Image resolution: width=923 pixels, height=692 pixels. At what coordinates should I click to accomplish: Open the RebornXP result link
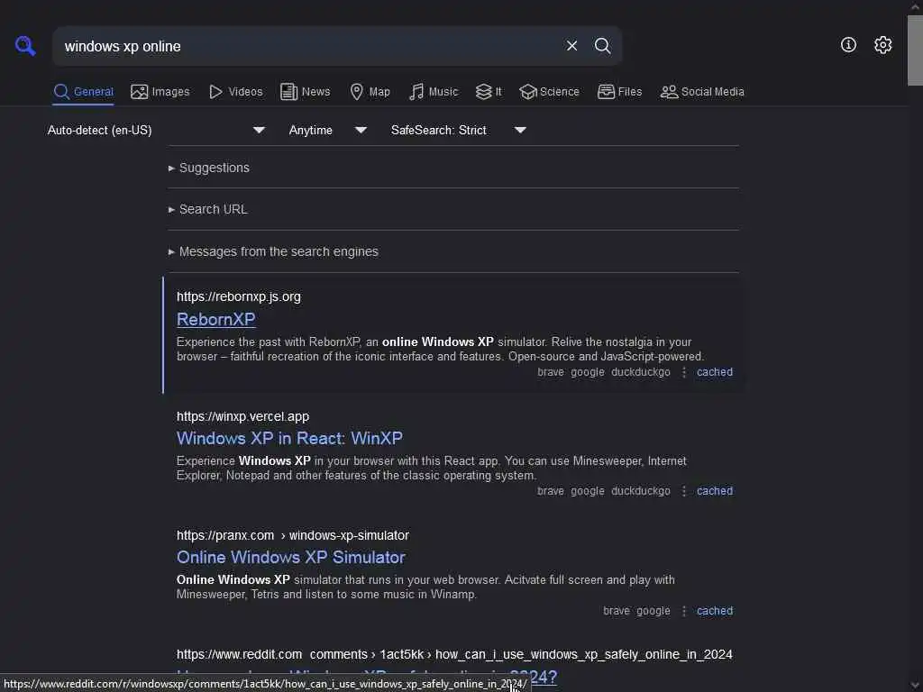(x=216, y=320)
